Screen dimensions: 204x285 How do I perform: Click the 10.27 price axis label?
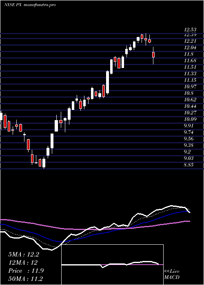[190, 113]
